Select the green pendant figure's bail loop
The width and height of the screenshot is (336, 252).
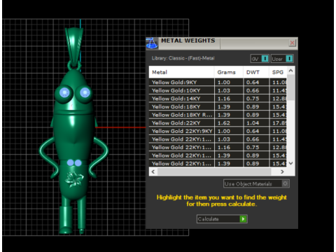[74, 48]
